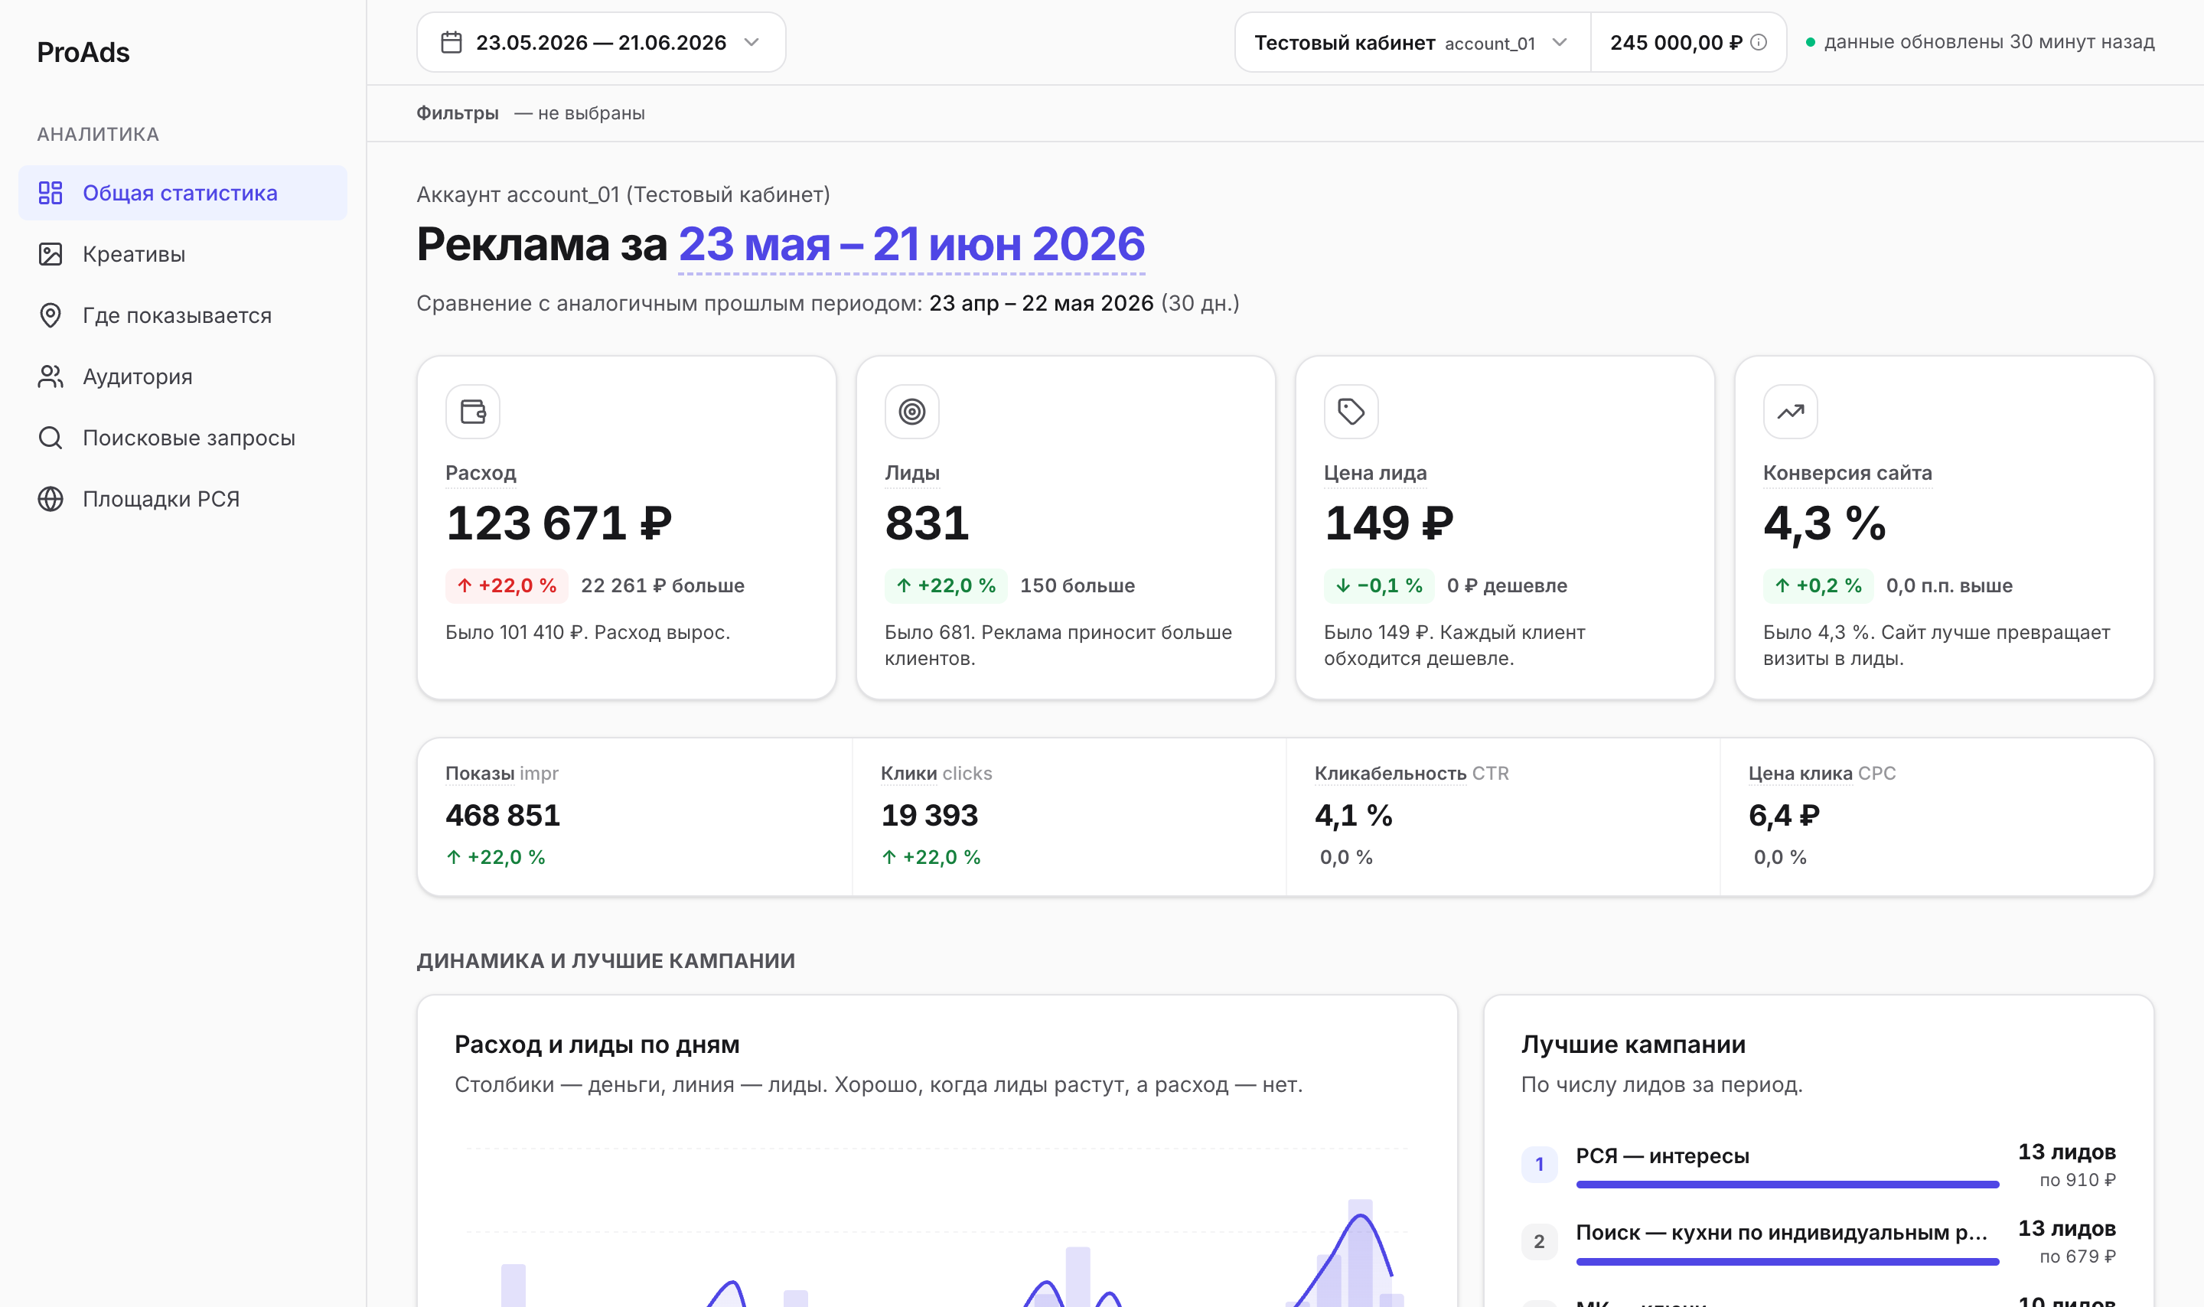
Task: Click the — не выбраны filter status text
Action: pos(579,112)
